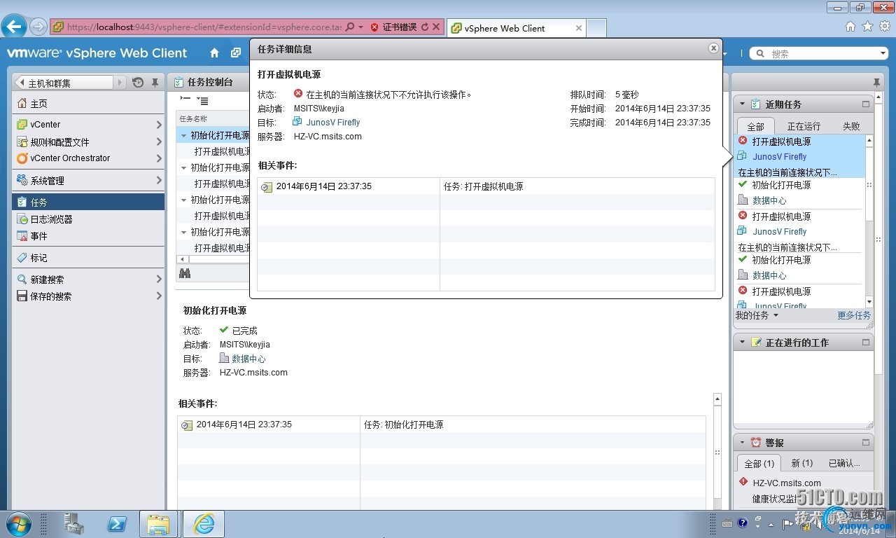Pin the left navigator panel
896x538 pixels.
[155, 83]
